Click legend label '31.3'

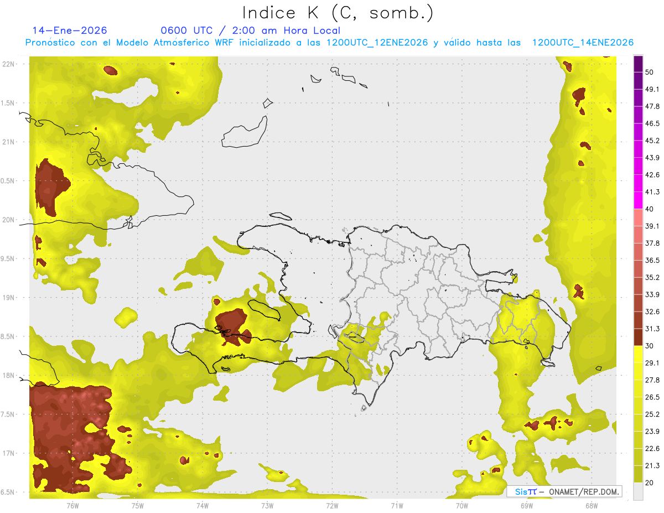pos(652,329)
